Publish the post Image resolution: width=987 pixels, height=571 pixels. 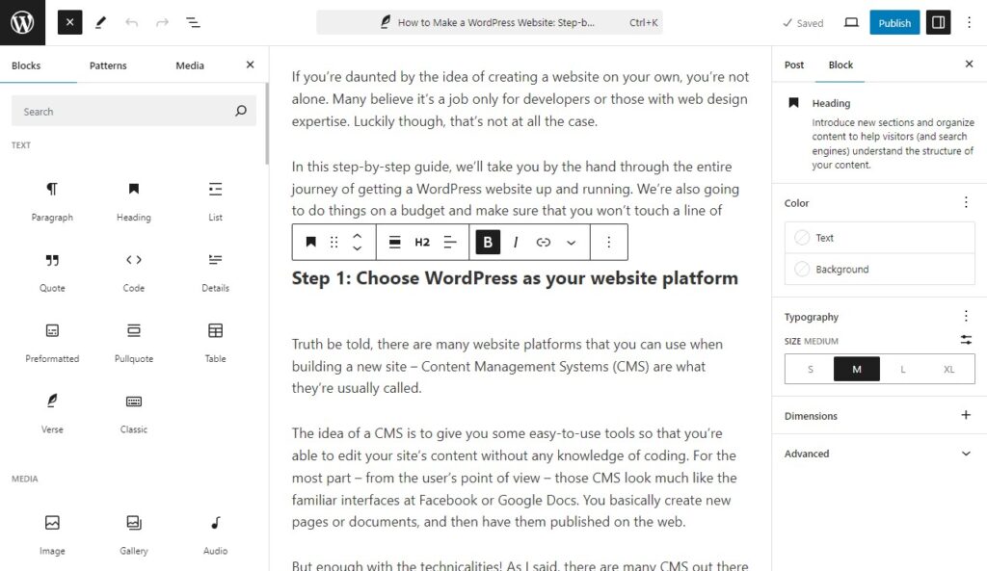point(894,22)
